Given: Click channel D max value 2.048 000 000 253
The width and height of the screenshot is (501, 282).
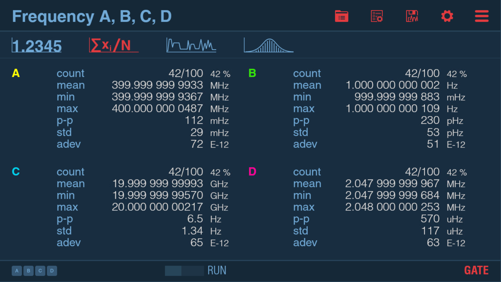Looking at the screenshot, I should click(x=392, y=207).
